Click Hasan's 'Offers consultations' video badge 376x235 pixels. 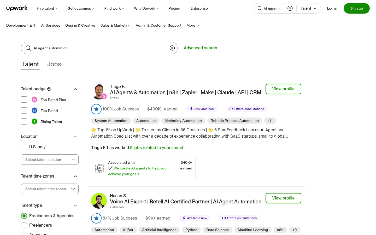pos(239,218)
